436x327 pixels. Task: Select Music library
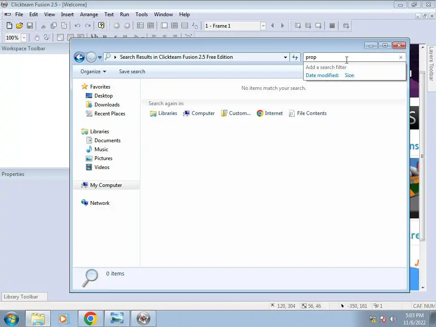[97, 149]
